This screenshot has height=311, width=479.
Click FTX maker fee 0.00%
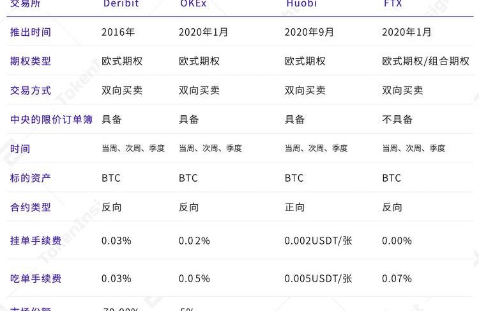tap(397, 241)
